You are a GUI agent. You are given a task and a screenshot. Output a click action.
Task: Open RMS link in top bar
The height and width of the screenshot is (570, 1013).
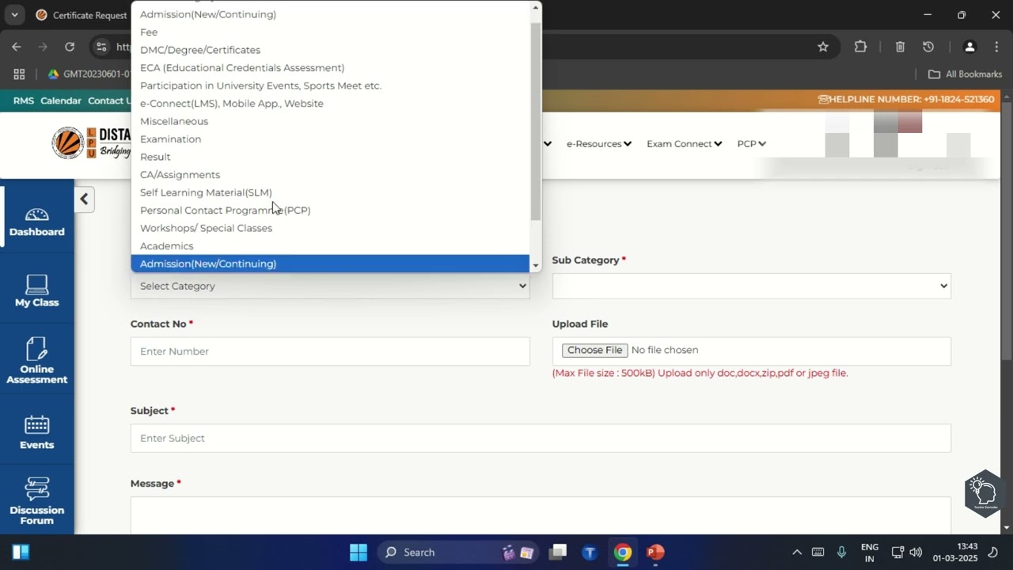24,101
